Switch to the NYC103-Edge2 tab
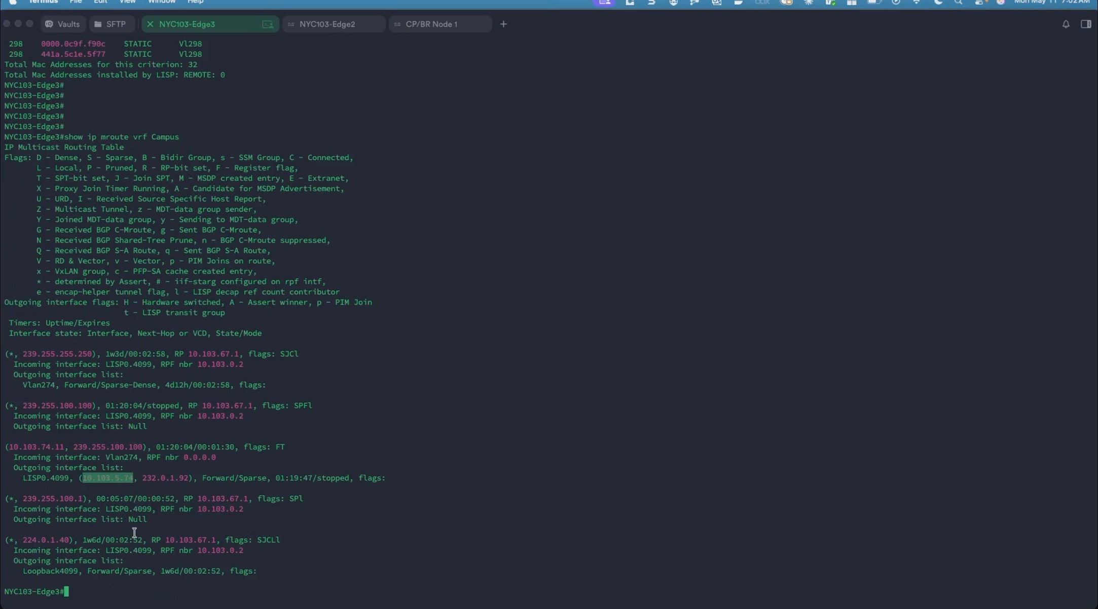Screen dimensions: 1098x609 tap(334, 24)
